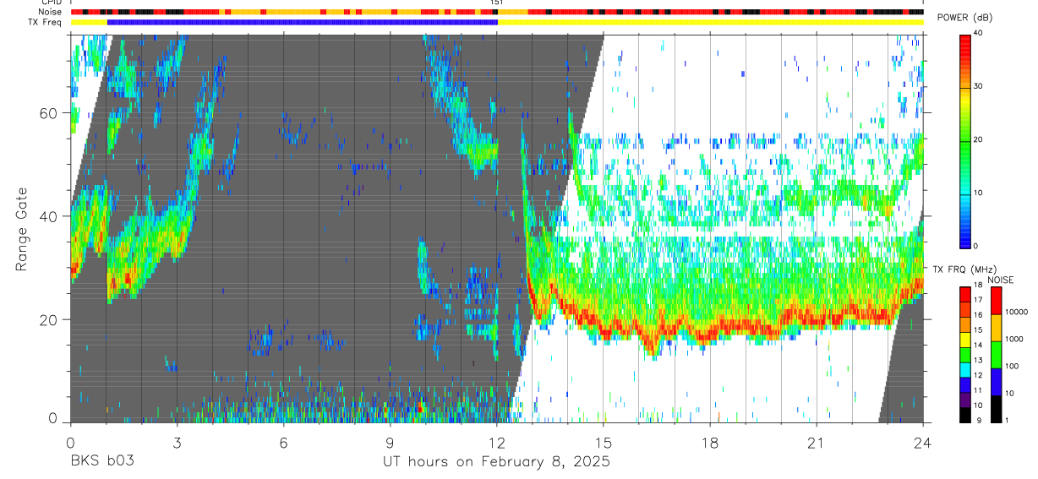Click the '30' label on POWER scale
Image resolution: width=1038 pixels, height=479 pixels.
(980, 87)
